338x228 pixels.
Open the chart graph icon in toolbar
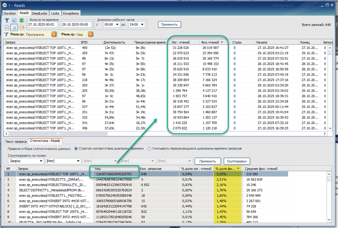[14, 21]
